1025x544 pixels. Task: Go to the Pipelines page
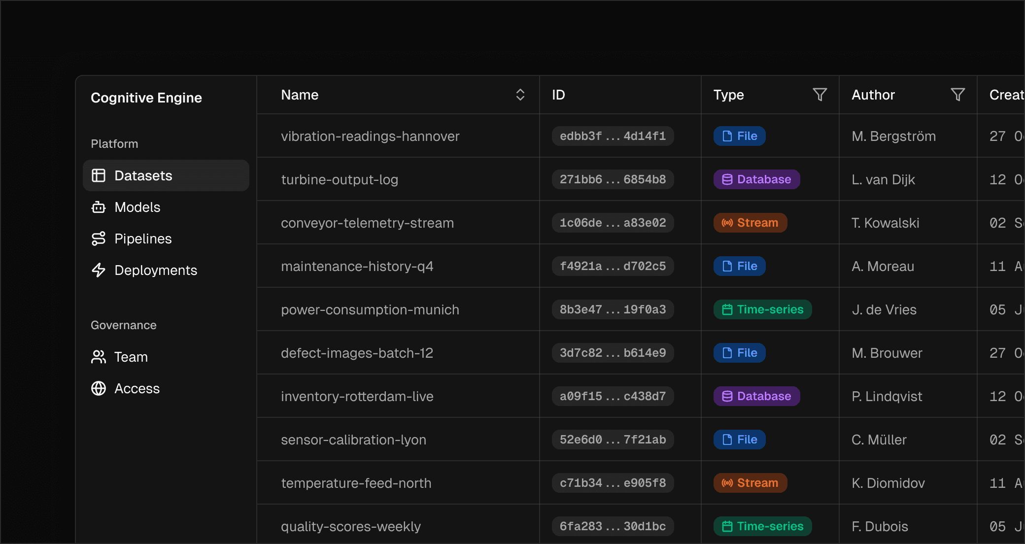pyautogui.click(x=143, y=238)
